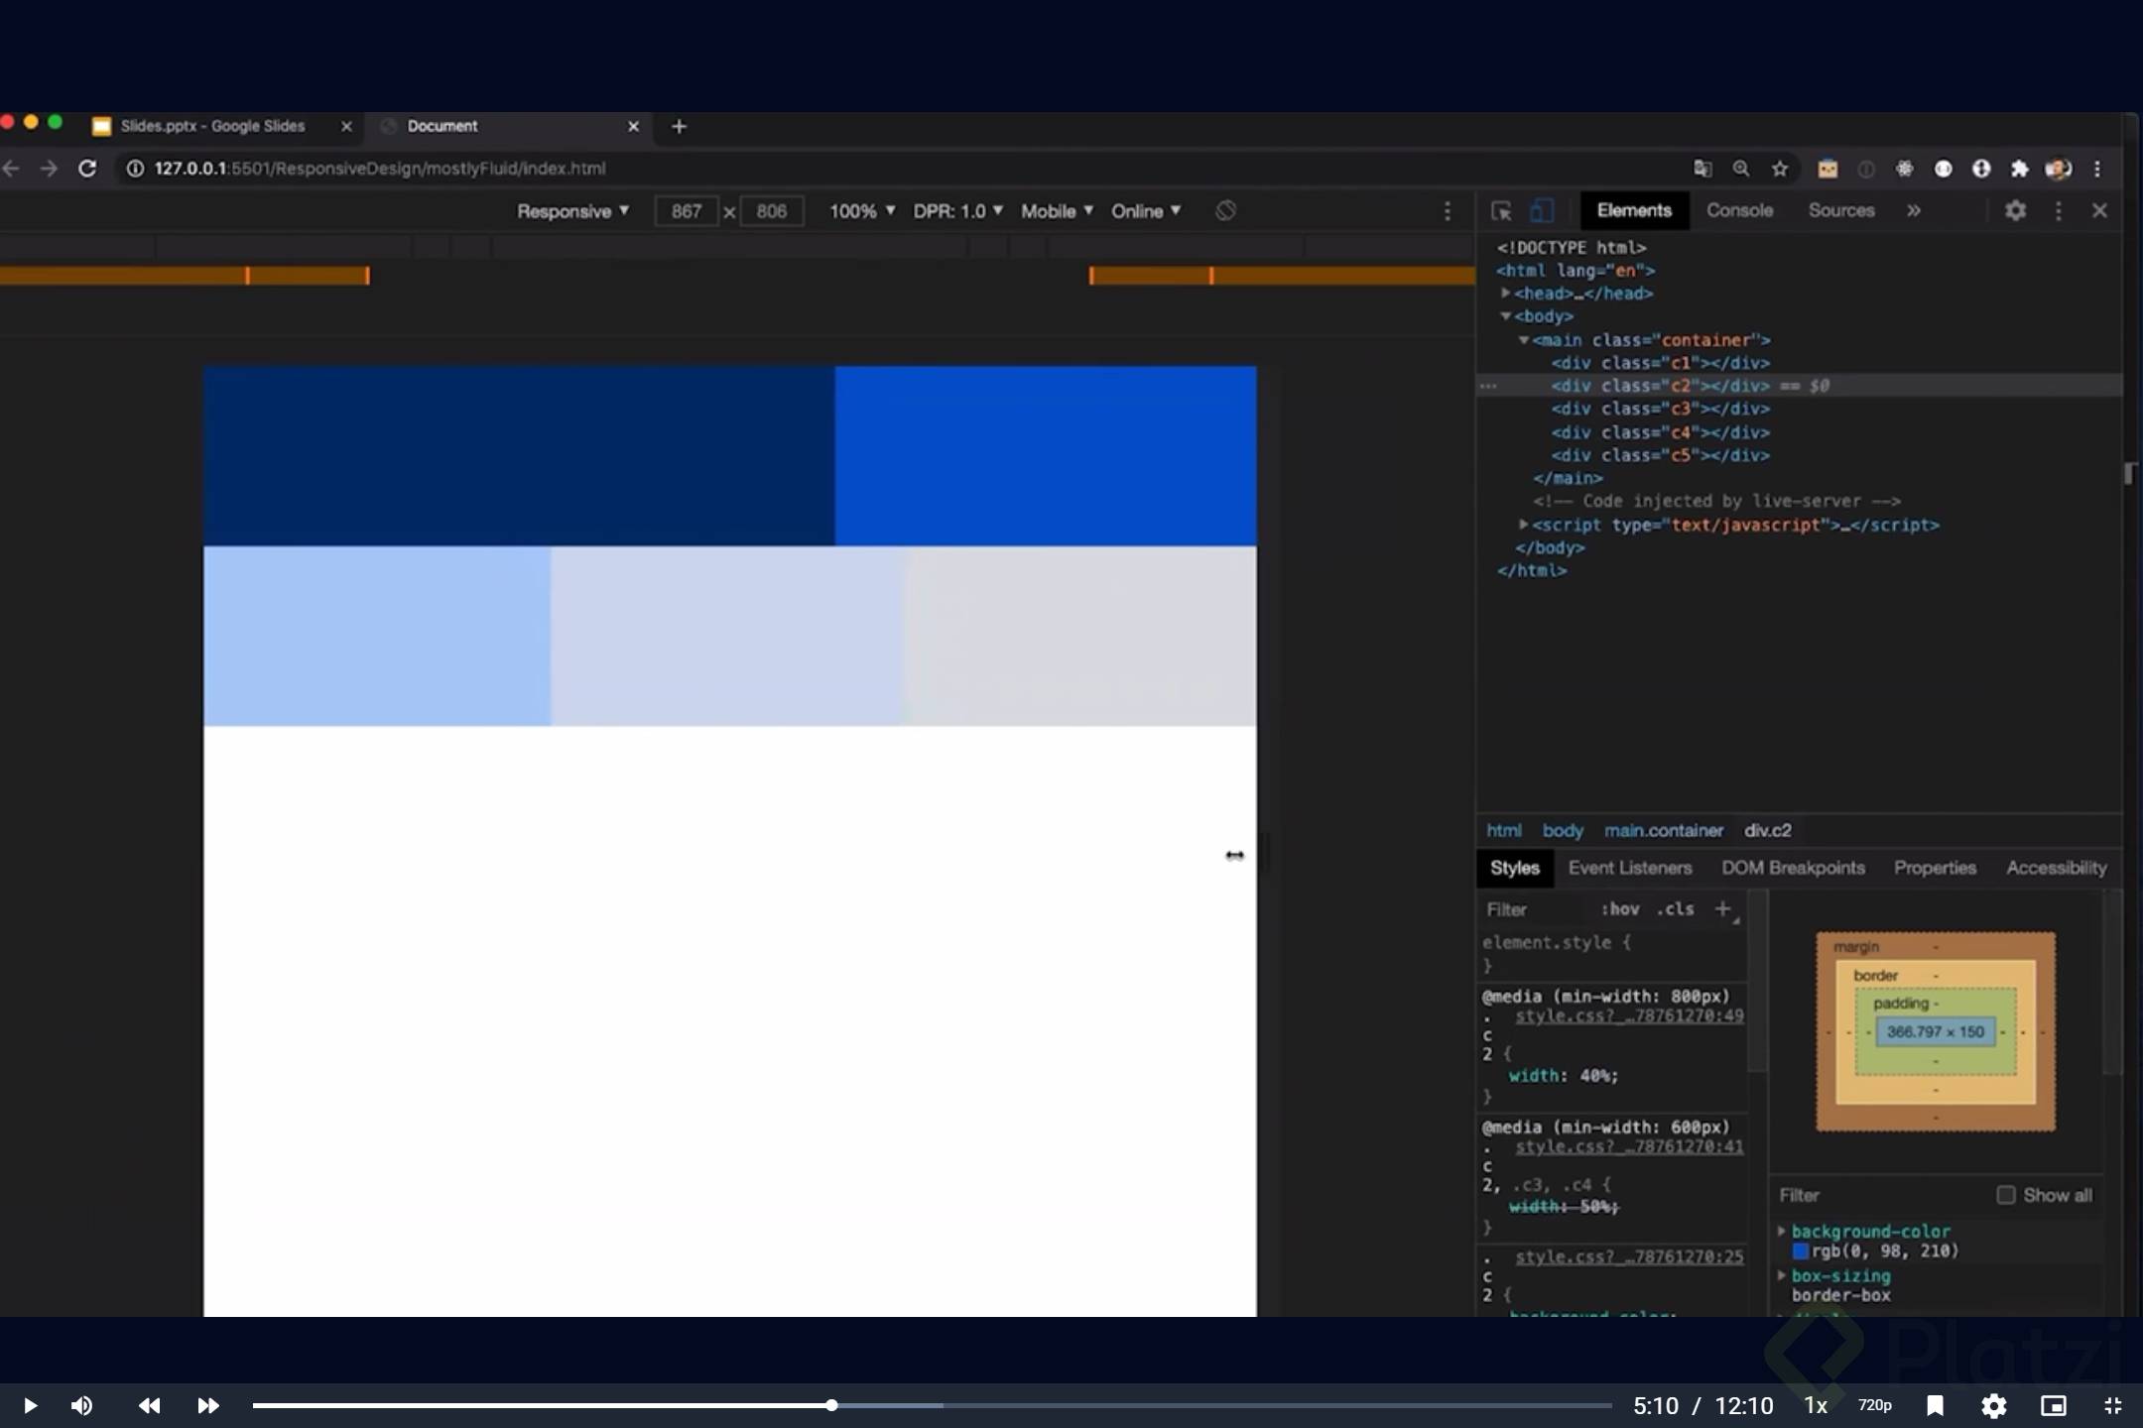Mute the video volume
Viewport: 2143px width, 1428px height.
pos(82,1405)
